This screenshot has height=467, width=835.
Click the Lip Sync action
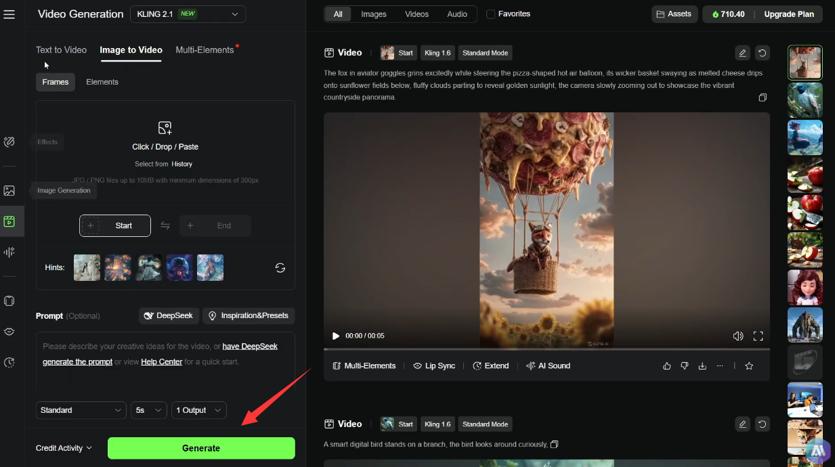click(x=434, y=365)
